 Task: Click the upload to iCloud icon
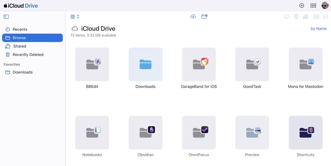[193, 16]
